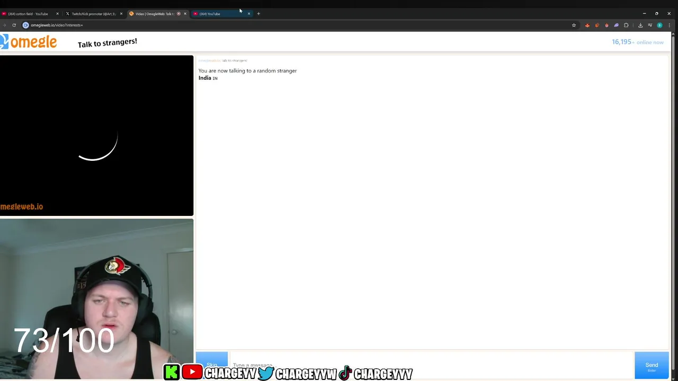Open the purple extension icon
This screenshot has height=381, width=678.
point(616,25)
